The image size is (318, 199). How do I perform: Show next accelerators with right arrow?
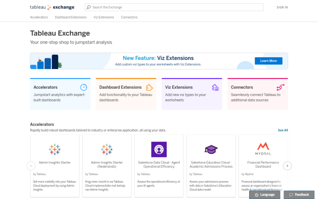287,166
